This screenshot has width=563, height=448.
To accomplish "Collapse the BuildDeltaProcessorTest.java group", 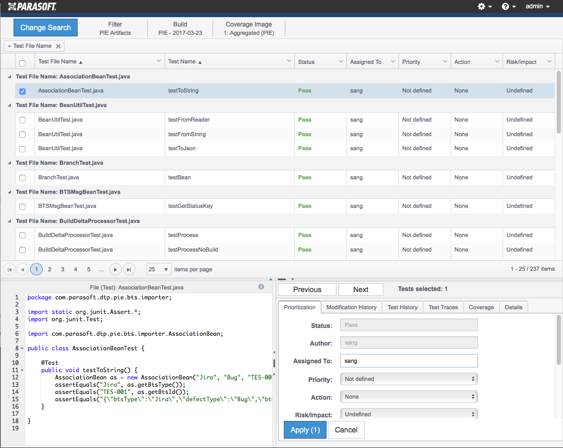I will pyautogui.click(x=10, y=221).
